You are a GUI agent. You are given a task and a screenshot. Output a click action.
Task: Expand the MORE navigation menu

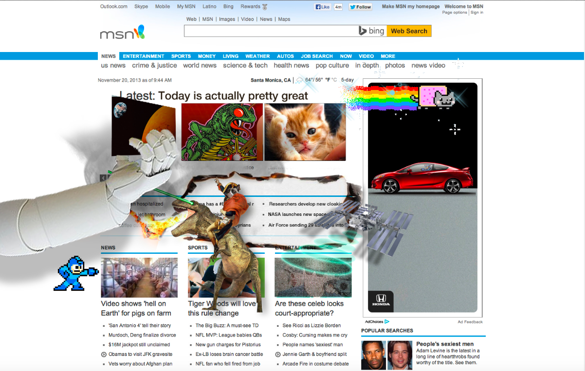[x=388, y=56]
